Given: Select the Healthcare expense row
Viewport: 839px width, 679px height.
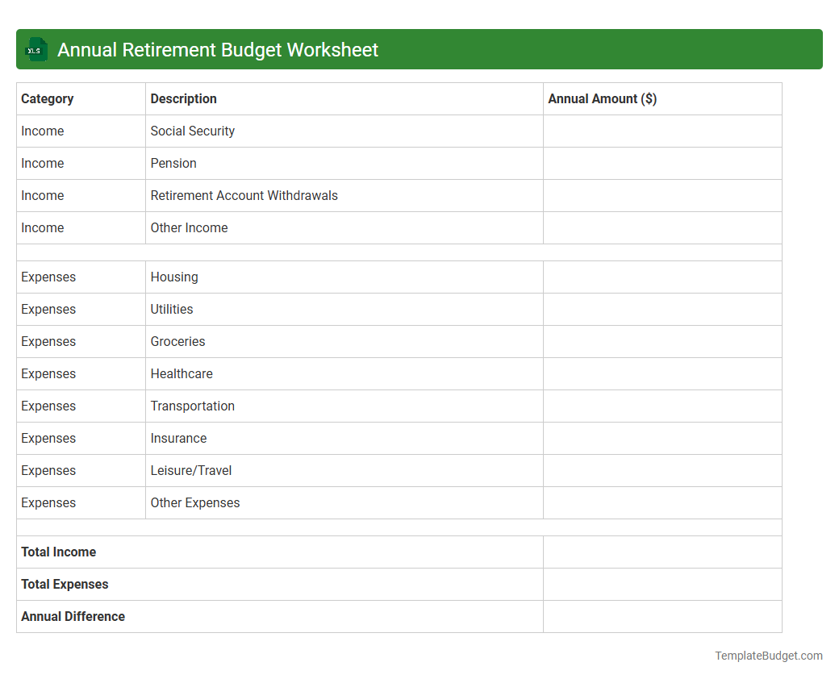Looking at the screenshot, I should pyautogui.click(x=182, y=373).
